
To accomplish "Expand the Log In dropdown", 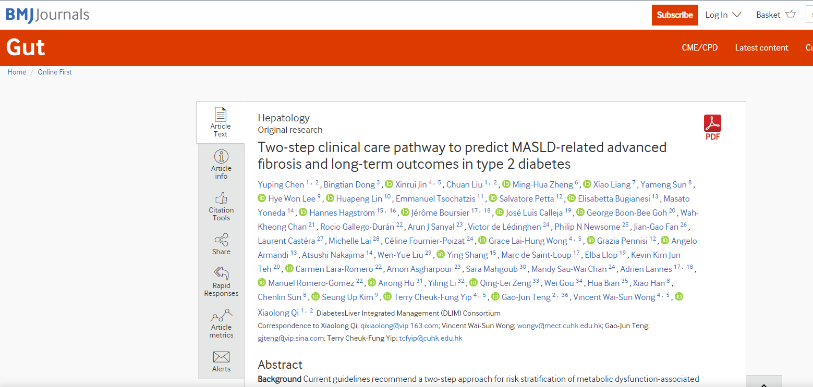I will tap(723, 15).
